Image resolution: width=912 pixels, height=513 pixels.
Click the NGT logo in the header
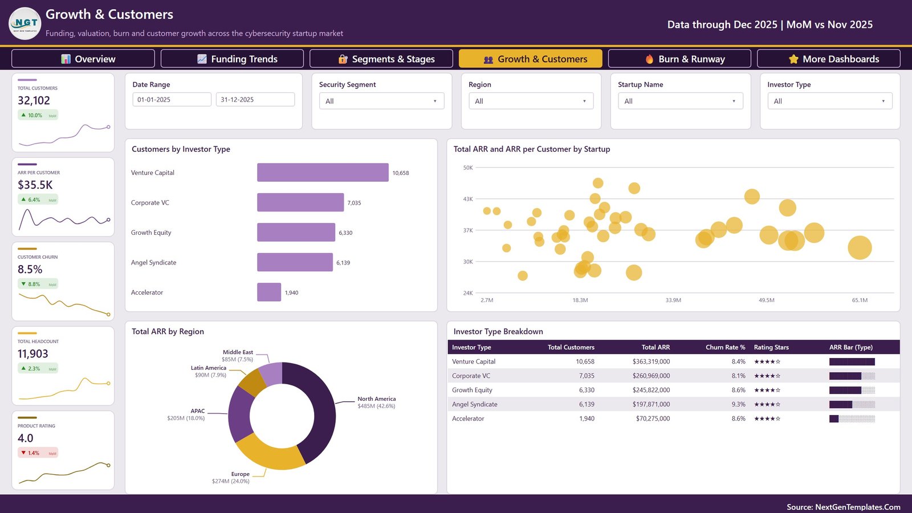click(25, 23)
